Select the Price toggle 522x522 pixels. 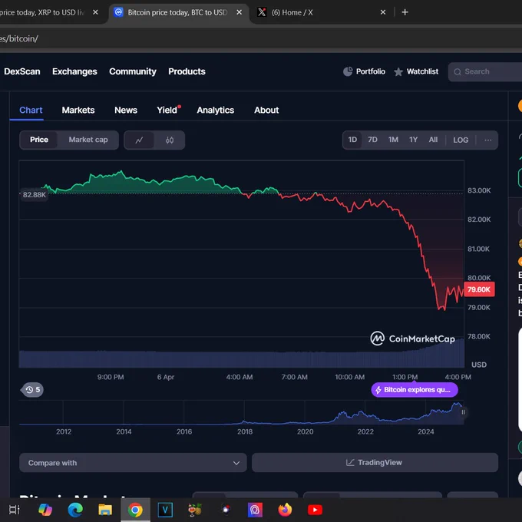pyautogui.click(x=39, y=140)
